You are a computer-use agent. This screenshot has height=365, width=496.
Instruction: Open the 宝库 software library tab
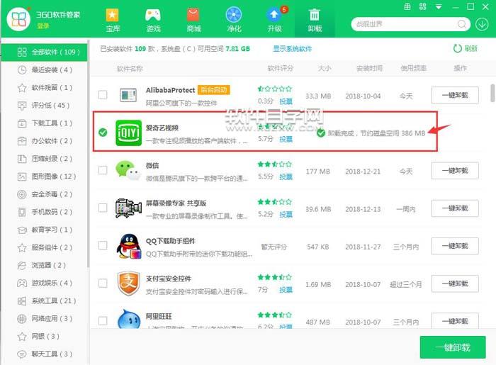click(113, 20)
